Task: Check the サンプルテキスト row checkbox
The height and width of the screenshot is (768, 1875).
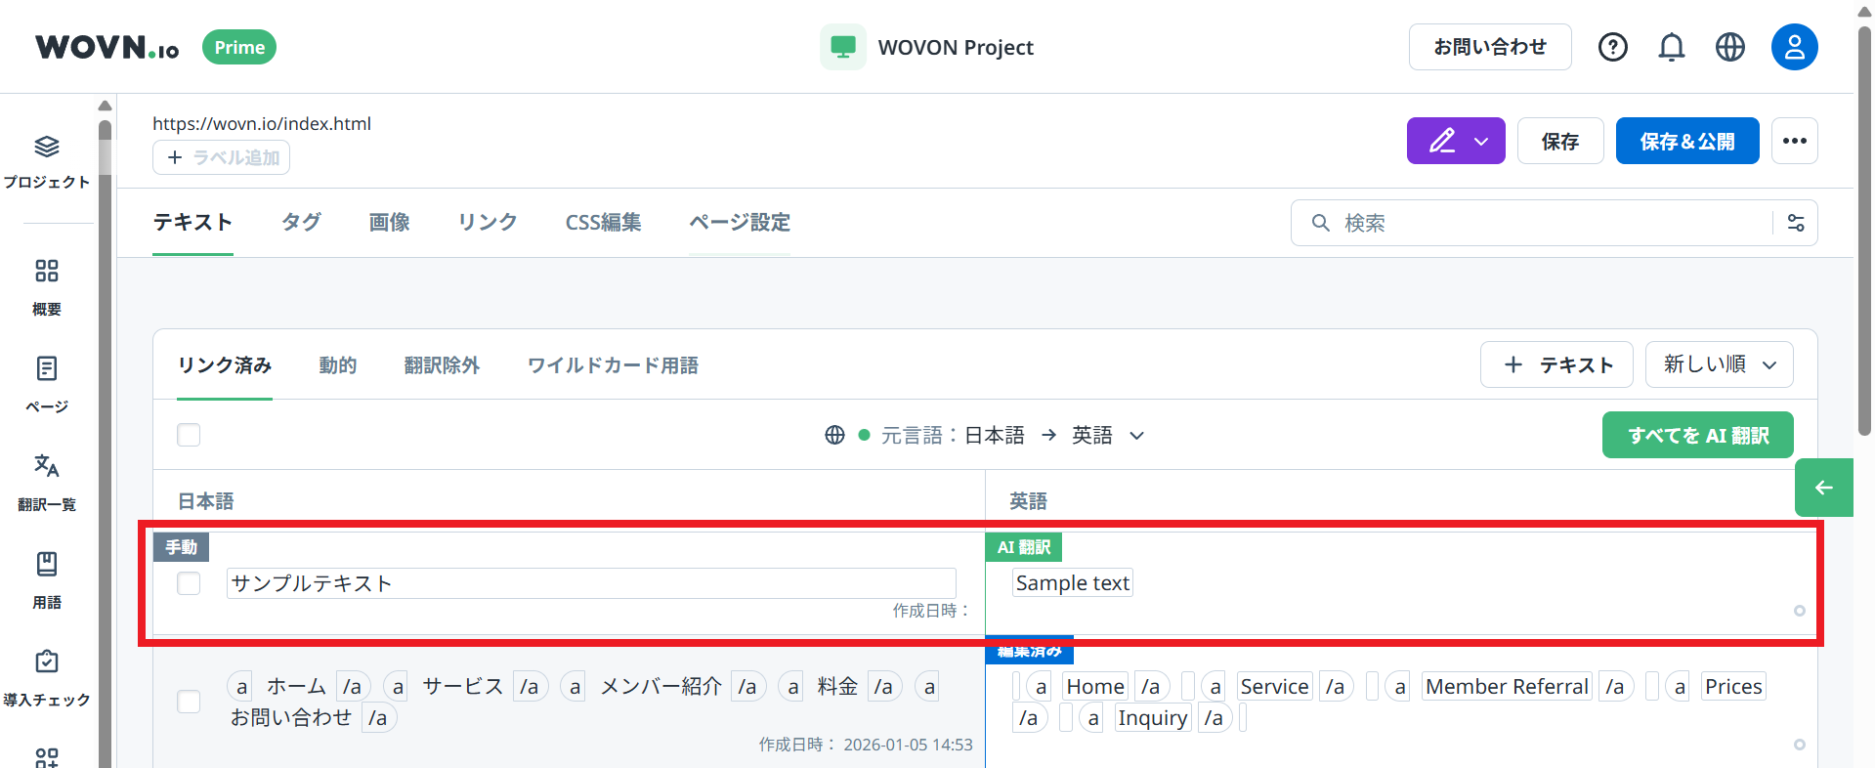Action: 189,583
